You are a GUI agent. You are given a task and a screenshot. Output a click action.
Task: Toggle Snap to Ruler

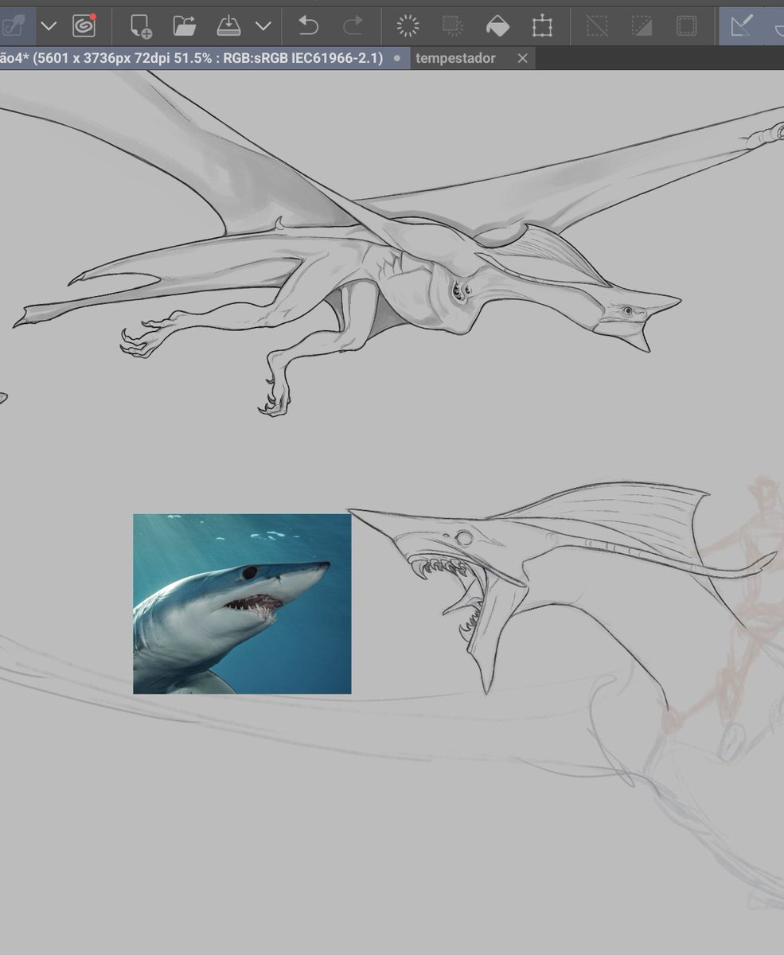[741, 26]
